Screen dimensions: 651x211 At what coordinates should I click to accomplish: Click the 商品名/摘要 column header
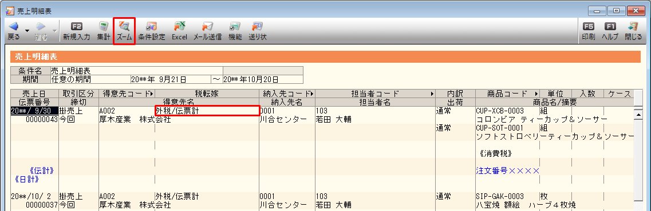(x=555, y=102)
